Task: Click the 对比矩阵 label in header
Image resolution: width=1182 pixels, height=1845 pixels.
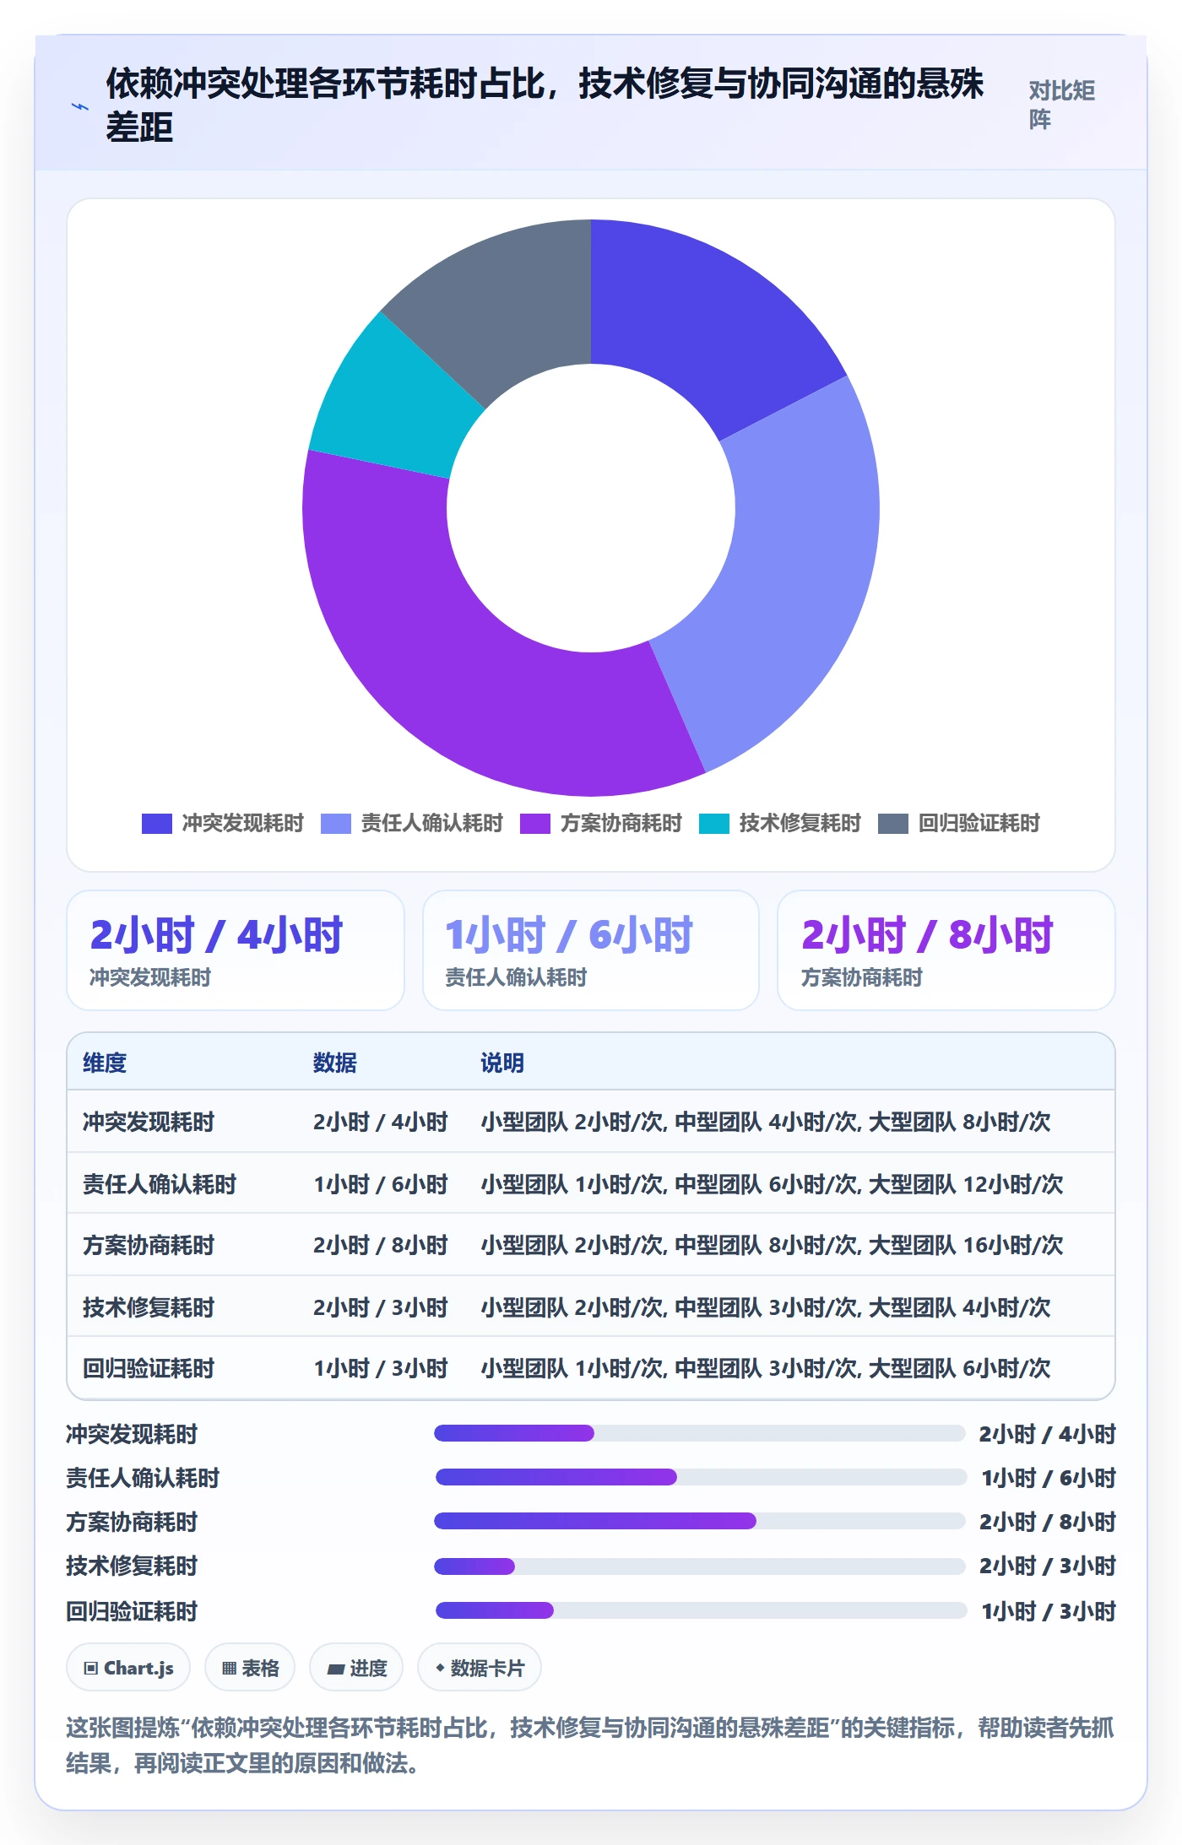Action: (x=1062, y=106)
